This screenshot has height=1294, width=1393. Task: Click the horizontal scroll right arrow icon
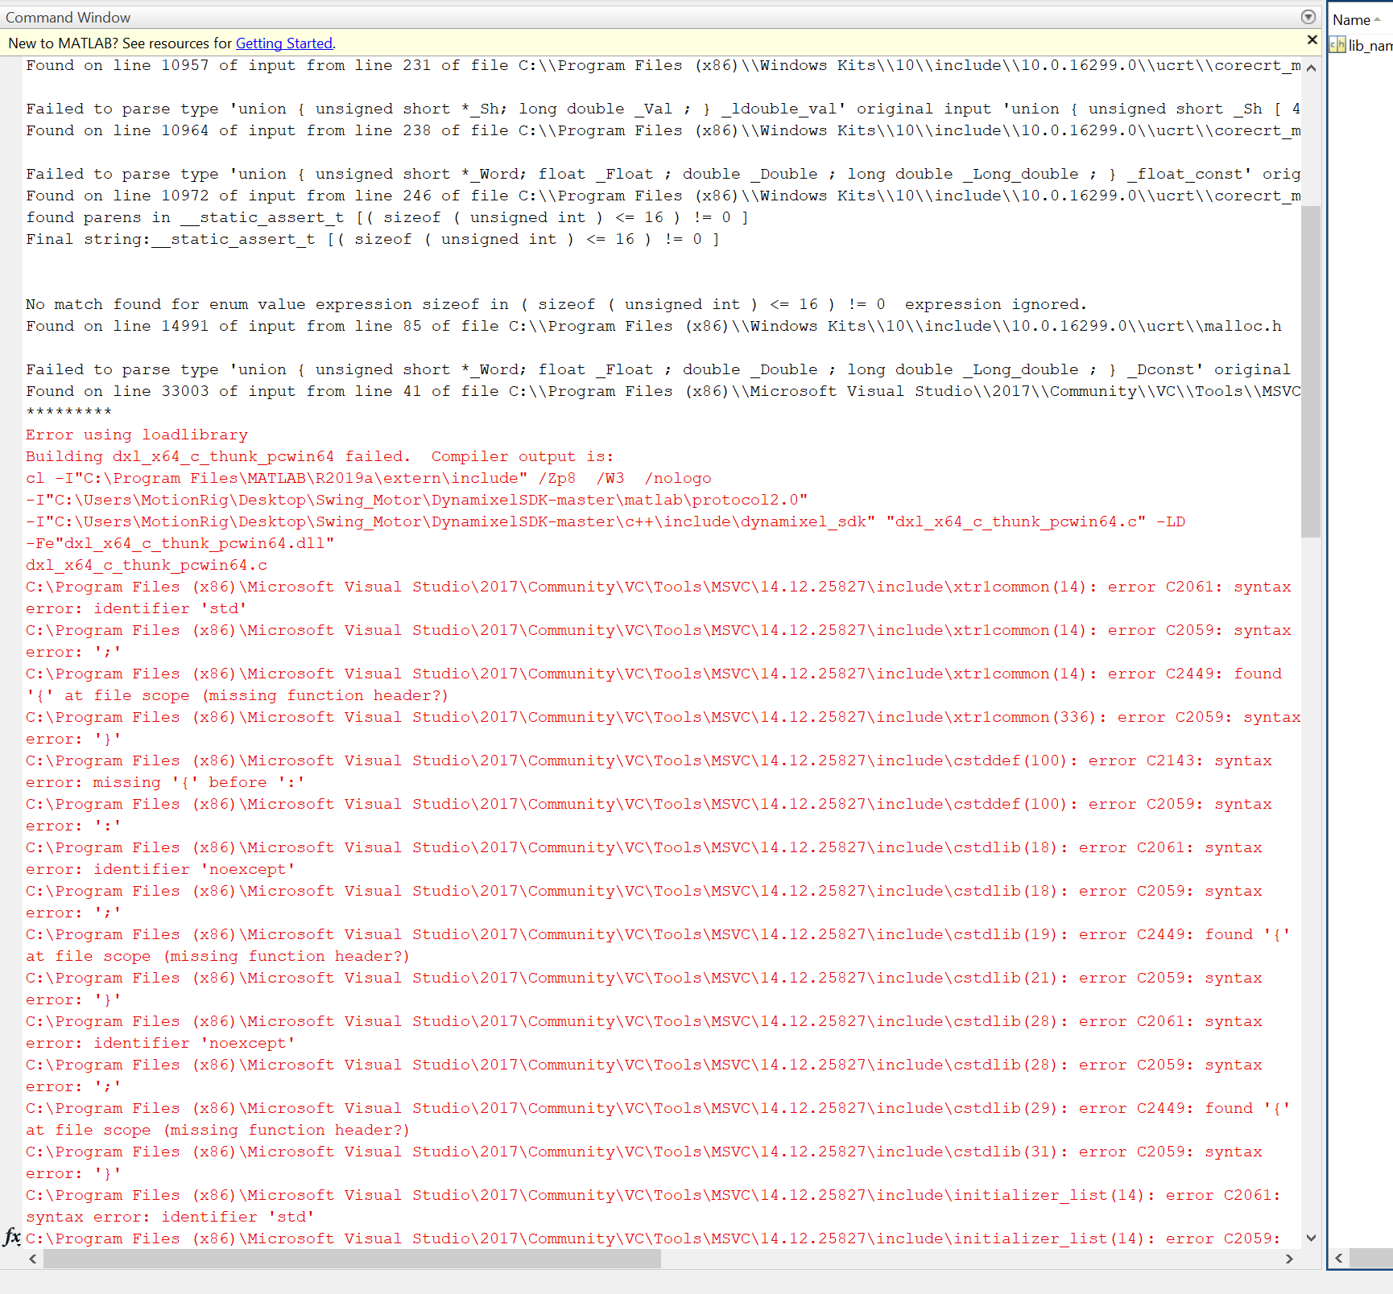(x=1290, y=1259)
